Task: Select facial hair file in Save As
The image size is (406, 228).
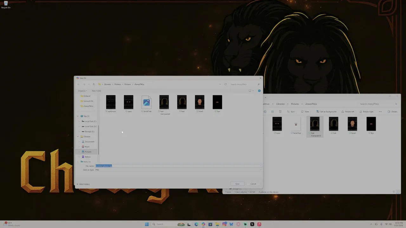Action: (146, 104)
